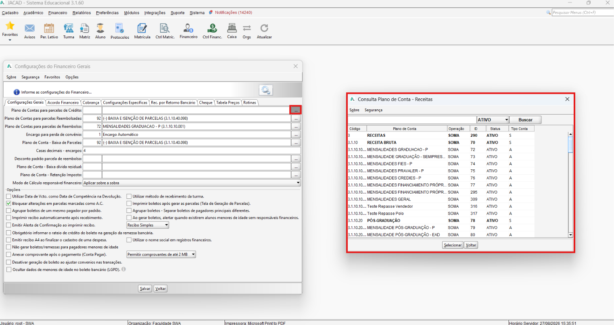Open browse button for parcelas de Crédito
Screen dimensions: 614x325
(296, 110)
